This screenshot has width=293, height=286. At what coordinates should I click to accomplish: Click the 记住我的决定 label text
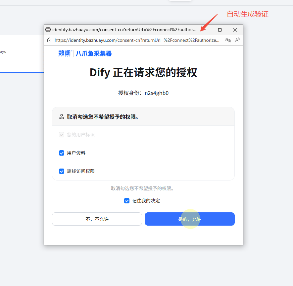146,201
